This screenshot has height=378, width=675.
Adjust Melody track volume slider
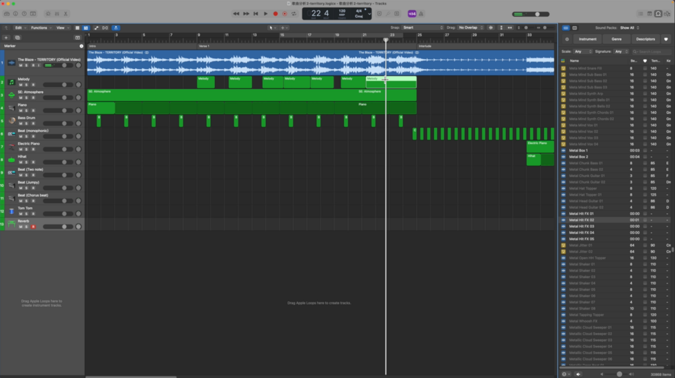coord(58,85)
